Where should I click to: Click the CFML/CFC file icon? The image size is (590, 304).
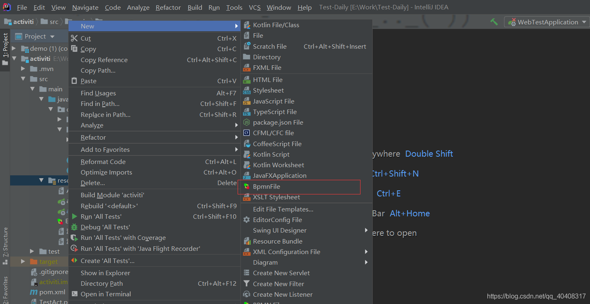click(x=247, y=133)
